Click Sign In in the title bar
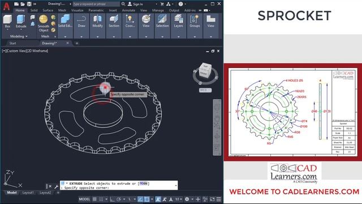362x204 pixels. 136,4
